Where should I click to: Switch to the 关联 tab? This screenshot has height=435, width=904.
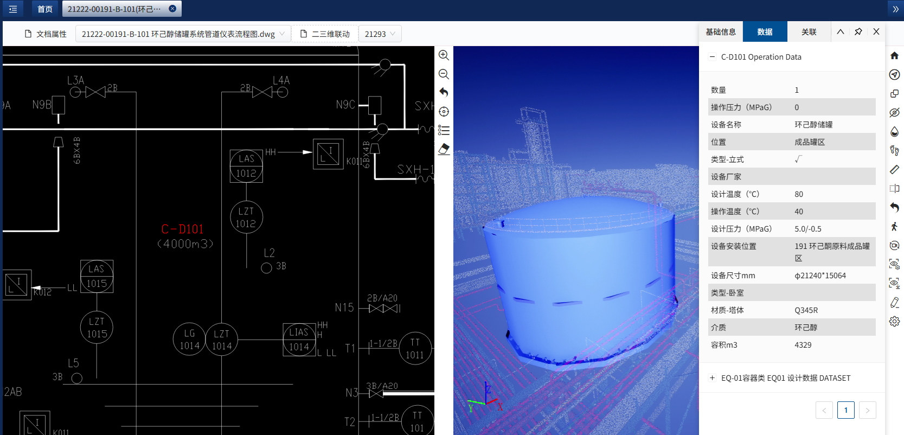[x=809, y=32]
